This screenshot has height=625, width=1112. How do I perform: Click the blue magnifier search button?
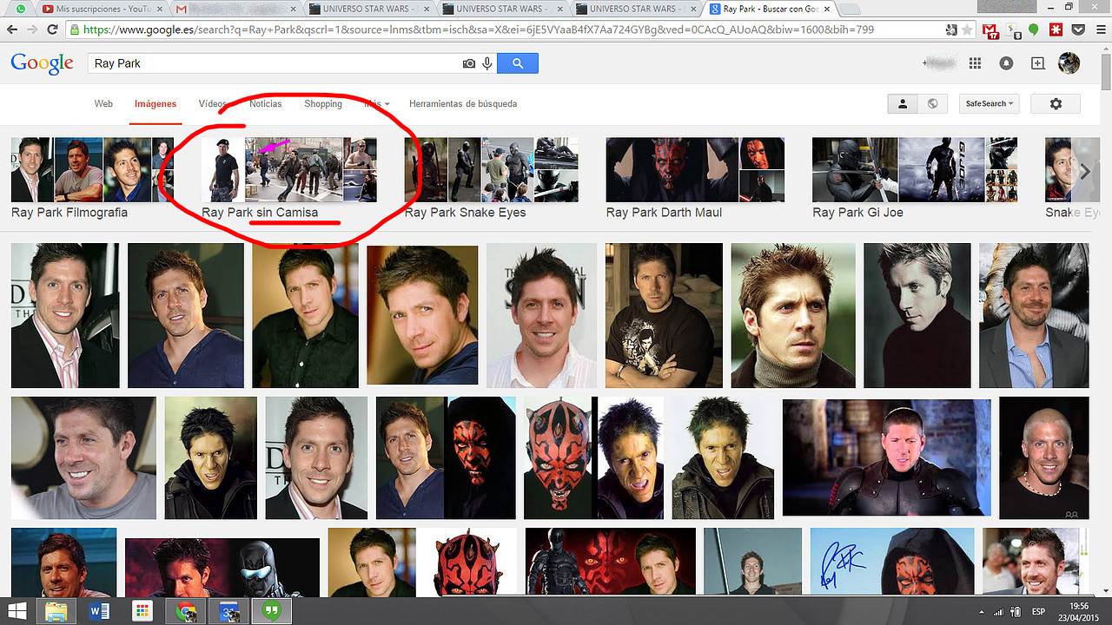click(518, 63)
